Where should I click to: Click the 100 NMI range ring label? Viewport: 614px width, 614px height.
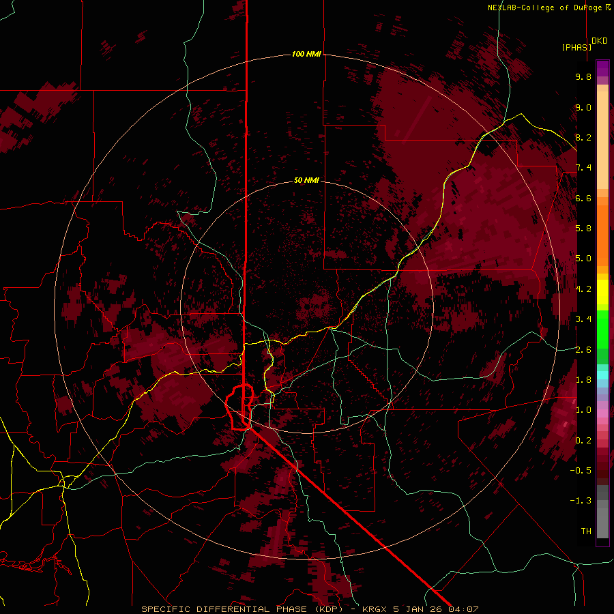click(x=306, y=54)
